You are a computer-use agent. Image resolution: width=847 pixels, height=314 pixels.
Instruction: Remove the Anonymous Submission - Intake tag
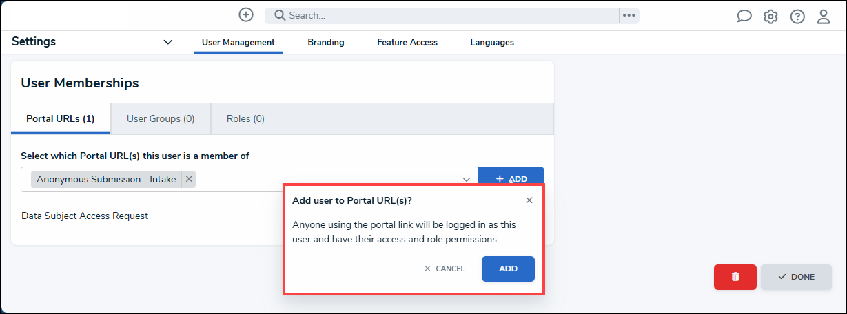coord(189,179)
